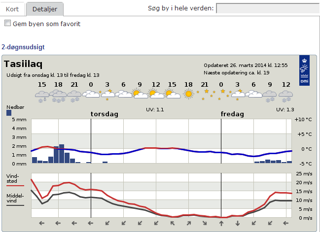Screen dimensions: 320x232
Task: Click the torsdag 0 cloudy night icon
Action: coord(91,94)
